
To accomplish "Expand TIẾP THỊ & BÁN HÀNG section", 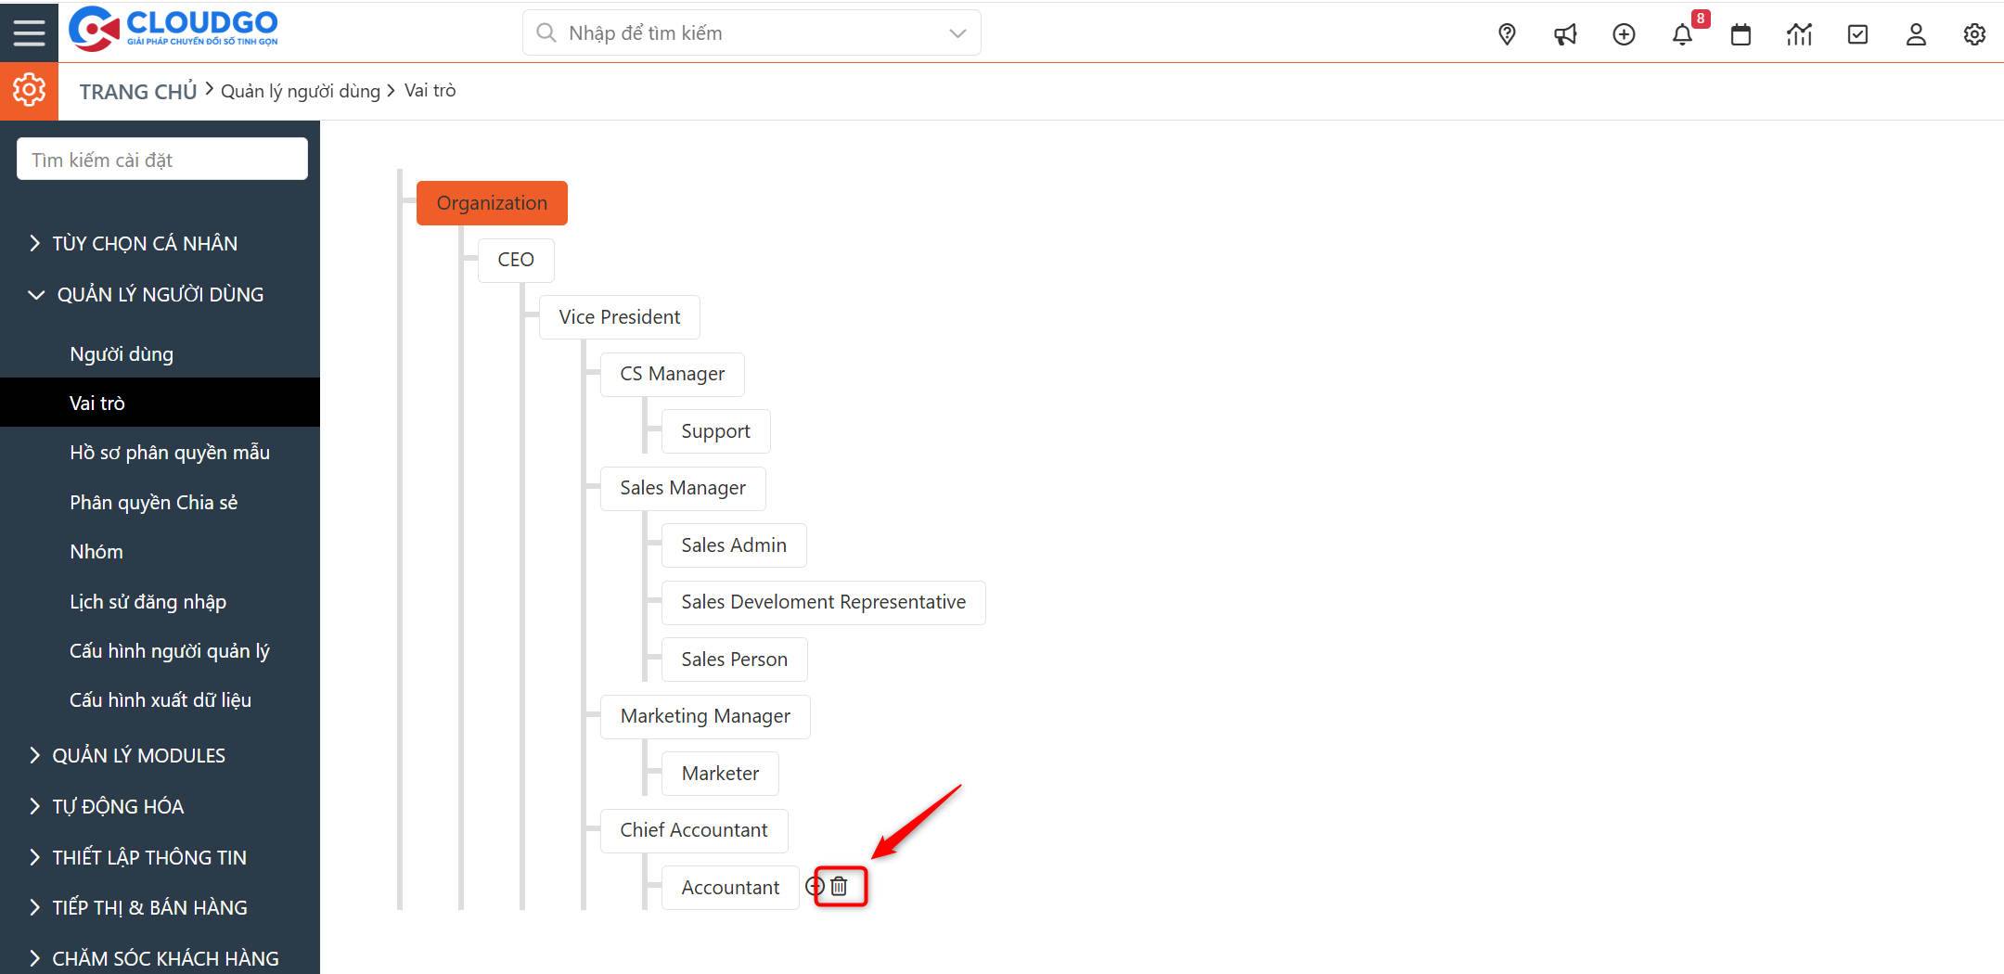I will [148, 906].
